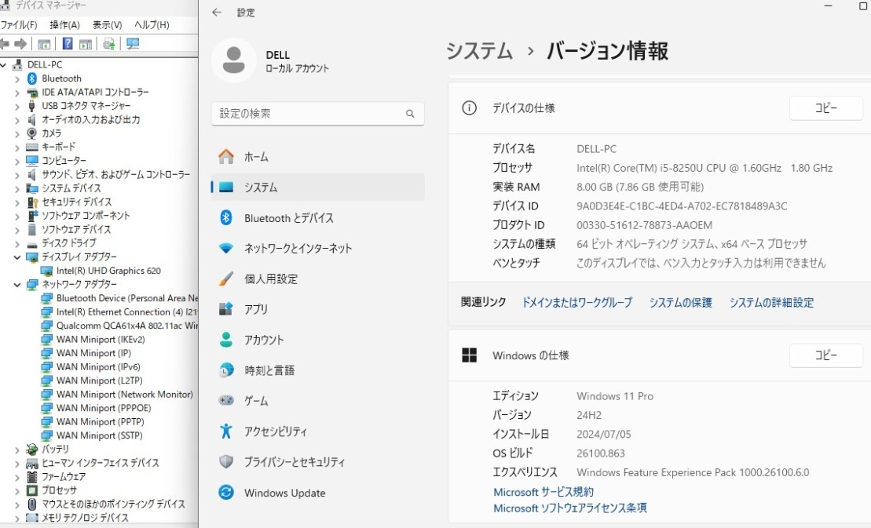871x528 pixels.
Task: Click the DELL user account avatar
Action: (x=233, y=60)
